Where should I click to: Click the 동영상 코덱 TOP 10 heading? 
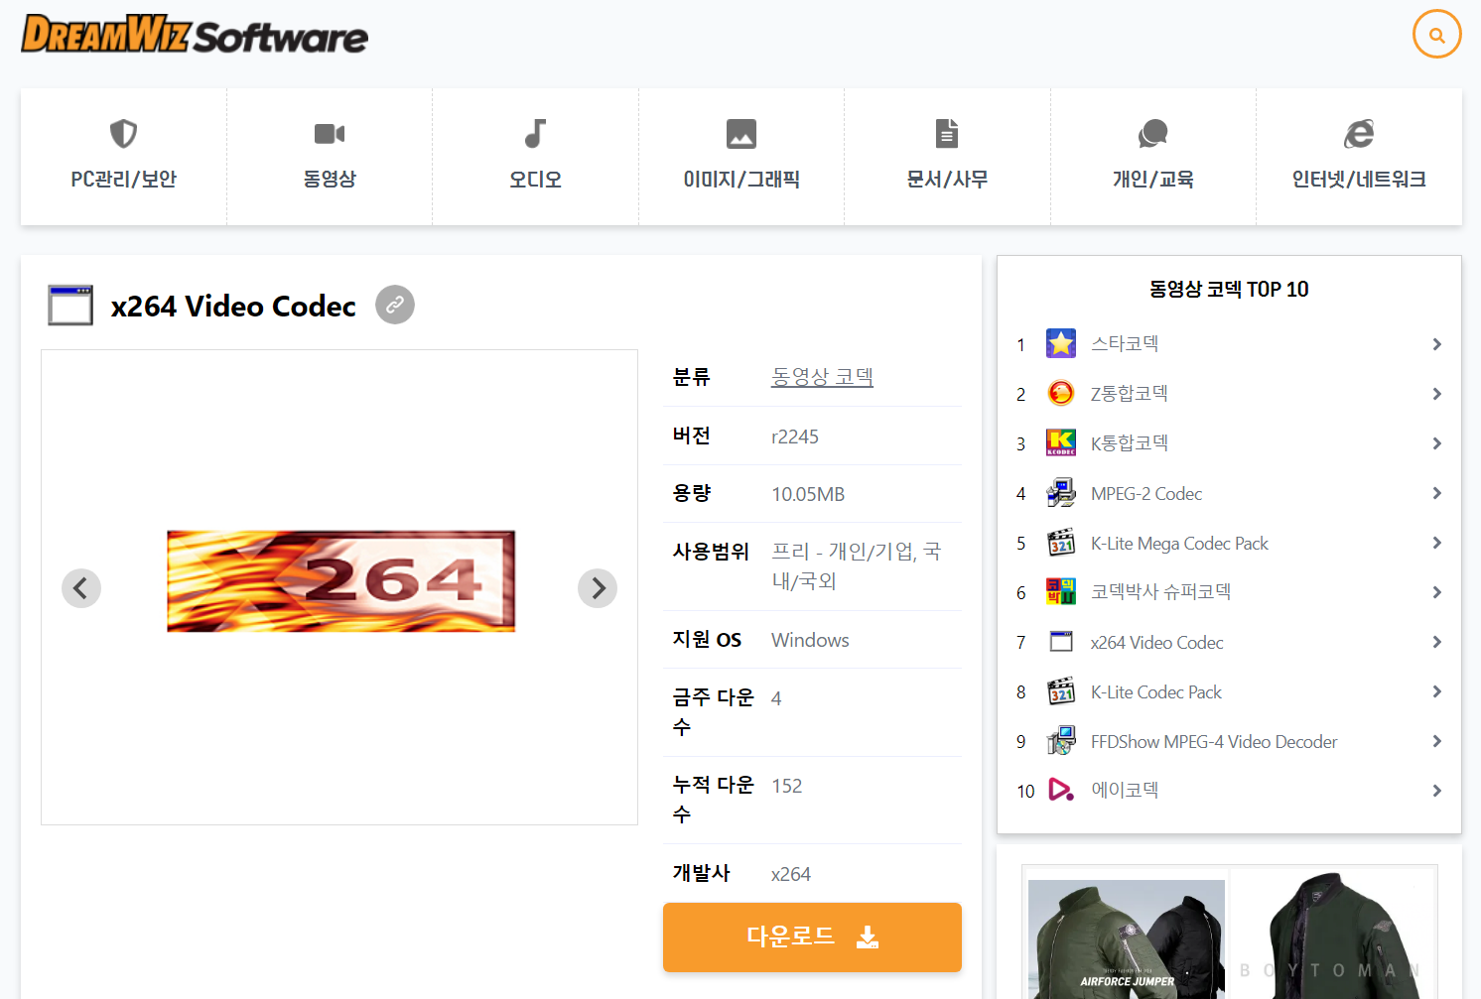[x=1229, y=289]
